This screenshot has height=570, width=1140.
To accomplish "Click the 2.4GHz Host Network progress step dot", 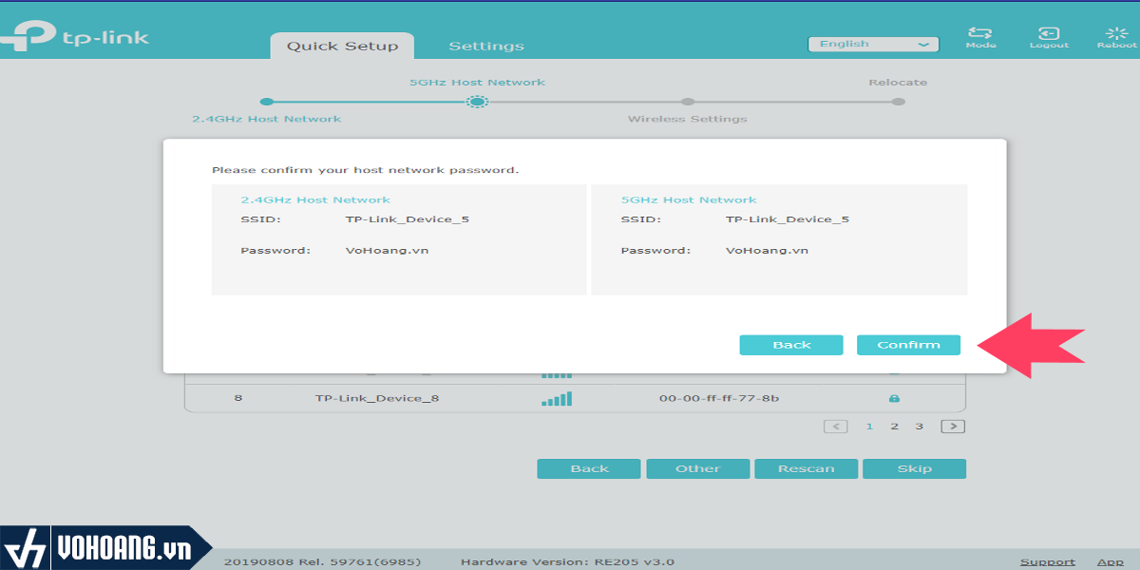I will (267, 102).
